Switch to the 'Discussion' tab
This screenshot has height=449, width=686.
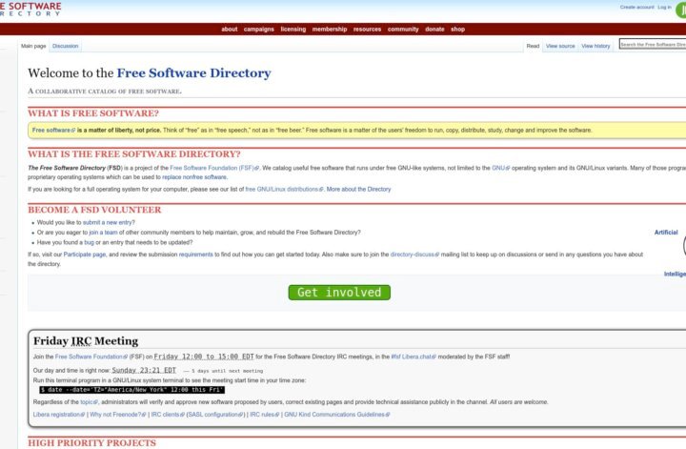pos(65,46)
